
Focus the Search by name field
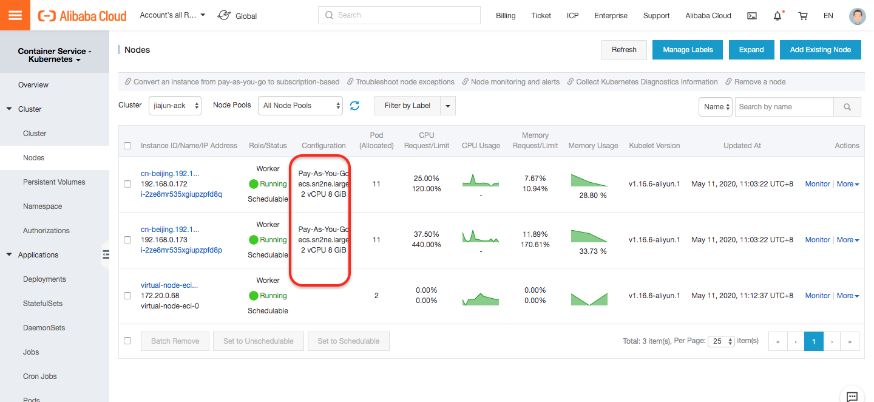(784, 107)
